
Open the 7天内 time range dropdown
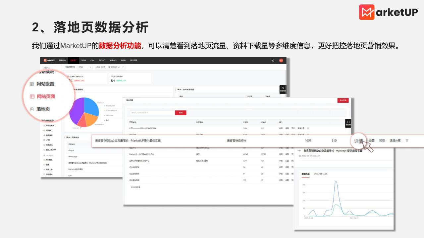tap(84, 67)
